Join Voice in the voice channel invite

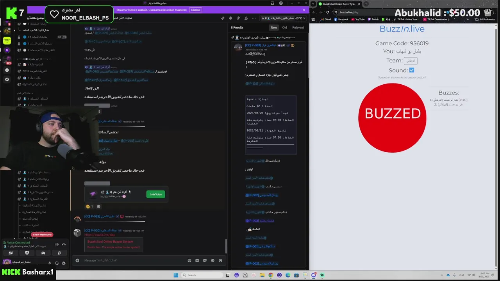[155, 194]
